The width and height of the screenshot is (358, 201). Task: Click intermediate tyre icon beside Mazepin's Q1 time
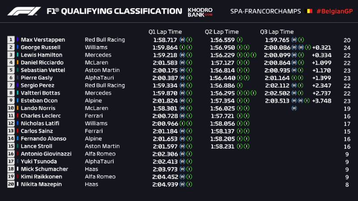point(189,184)
